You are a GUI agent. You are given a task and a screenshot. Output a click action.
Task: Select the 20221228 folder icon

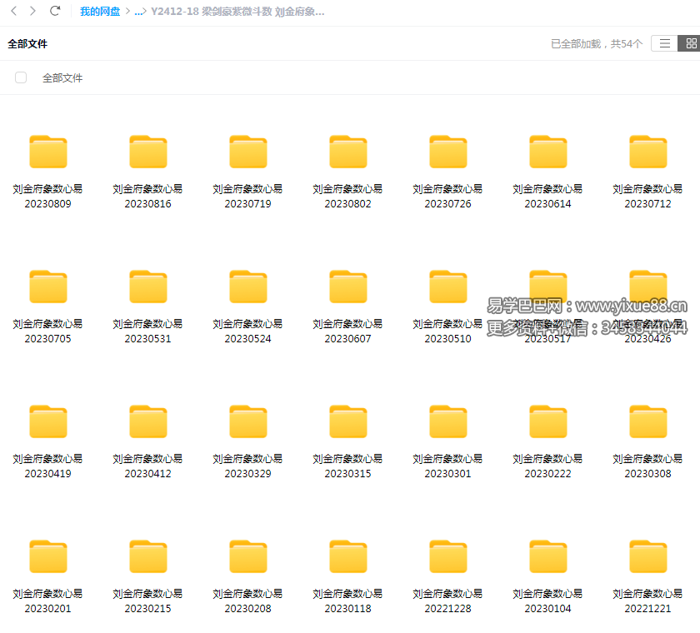pyautogui.click(x=448, y=557)
